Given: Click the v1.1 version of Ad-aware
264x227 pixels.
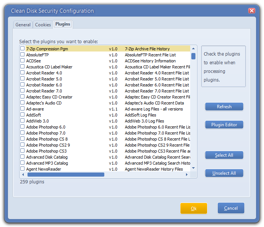Looking at the screenshot, I should (113, 109).
